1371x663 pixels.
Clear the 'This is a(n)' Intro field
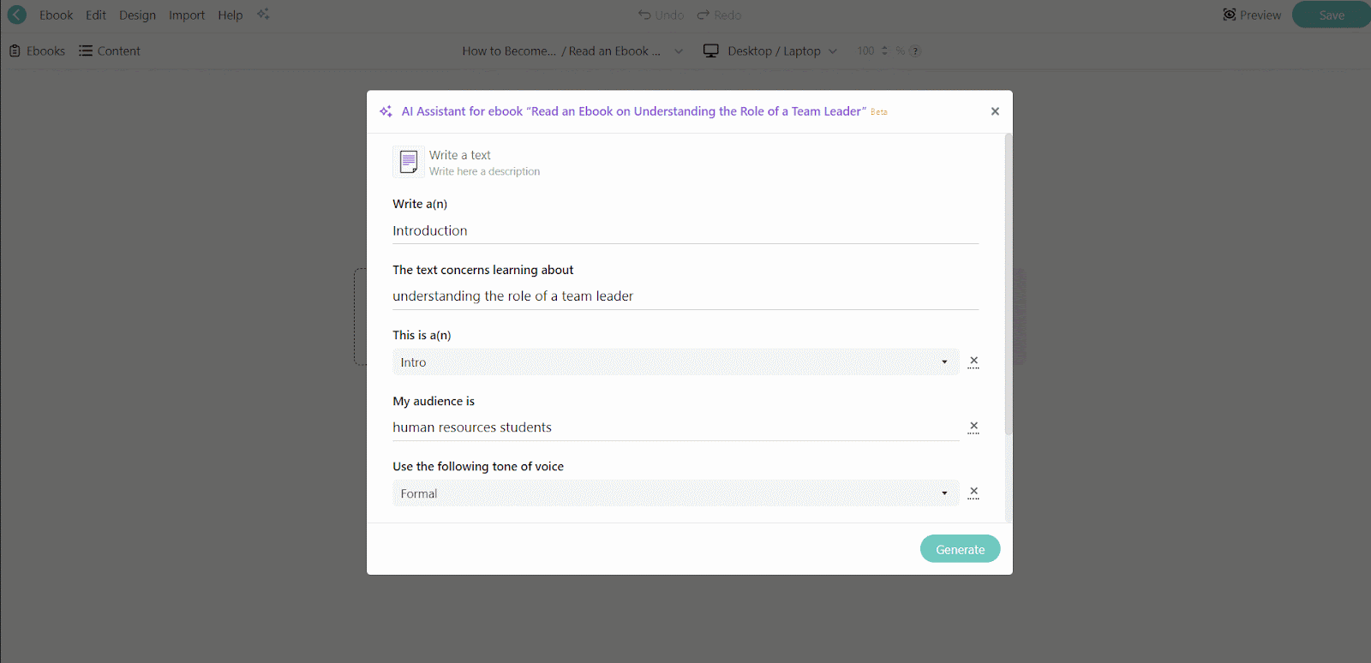[973, 361]
